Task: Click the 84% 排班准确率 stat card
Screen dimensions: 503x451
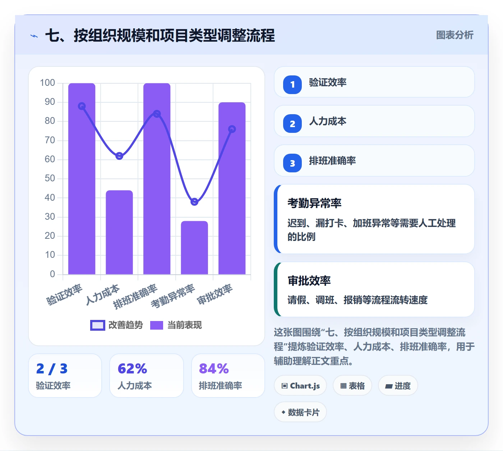Action: pos(228,376)
